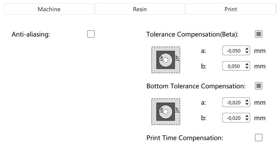Increase Tolerance Compensation a value with up arrow
The width and height of the screenshot is (280, 165).
tap(247, 49)
